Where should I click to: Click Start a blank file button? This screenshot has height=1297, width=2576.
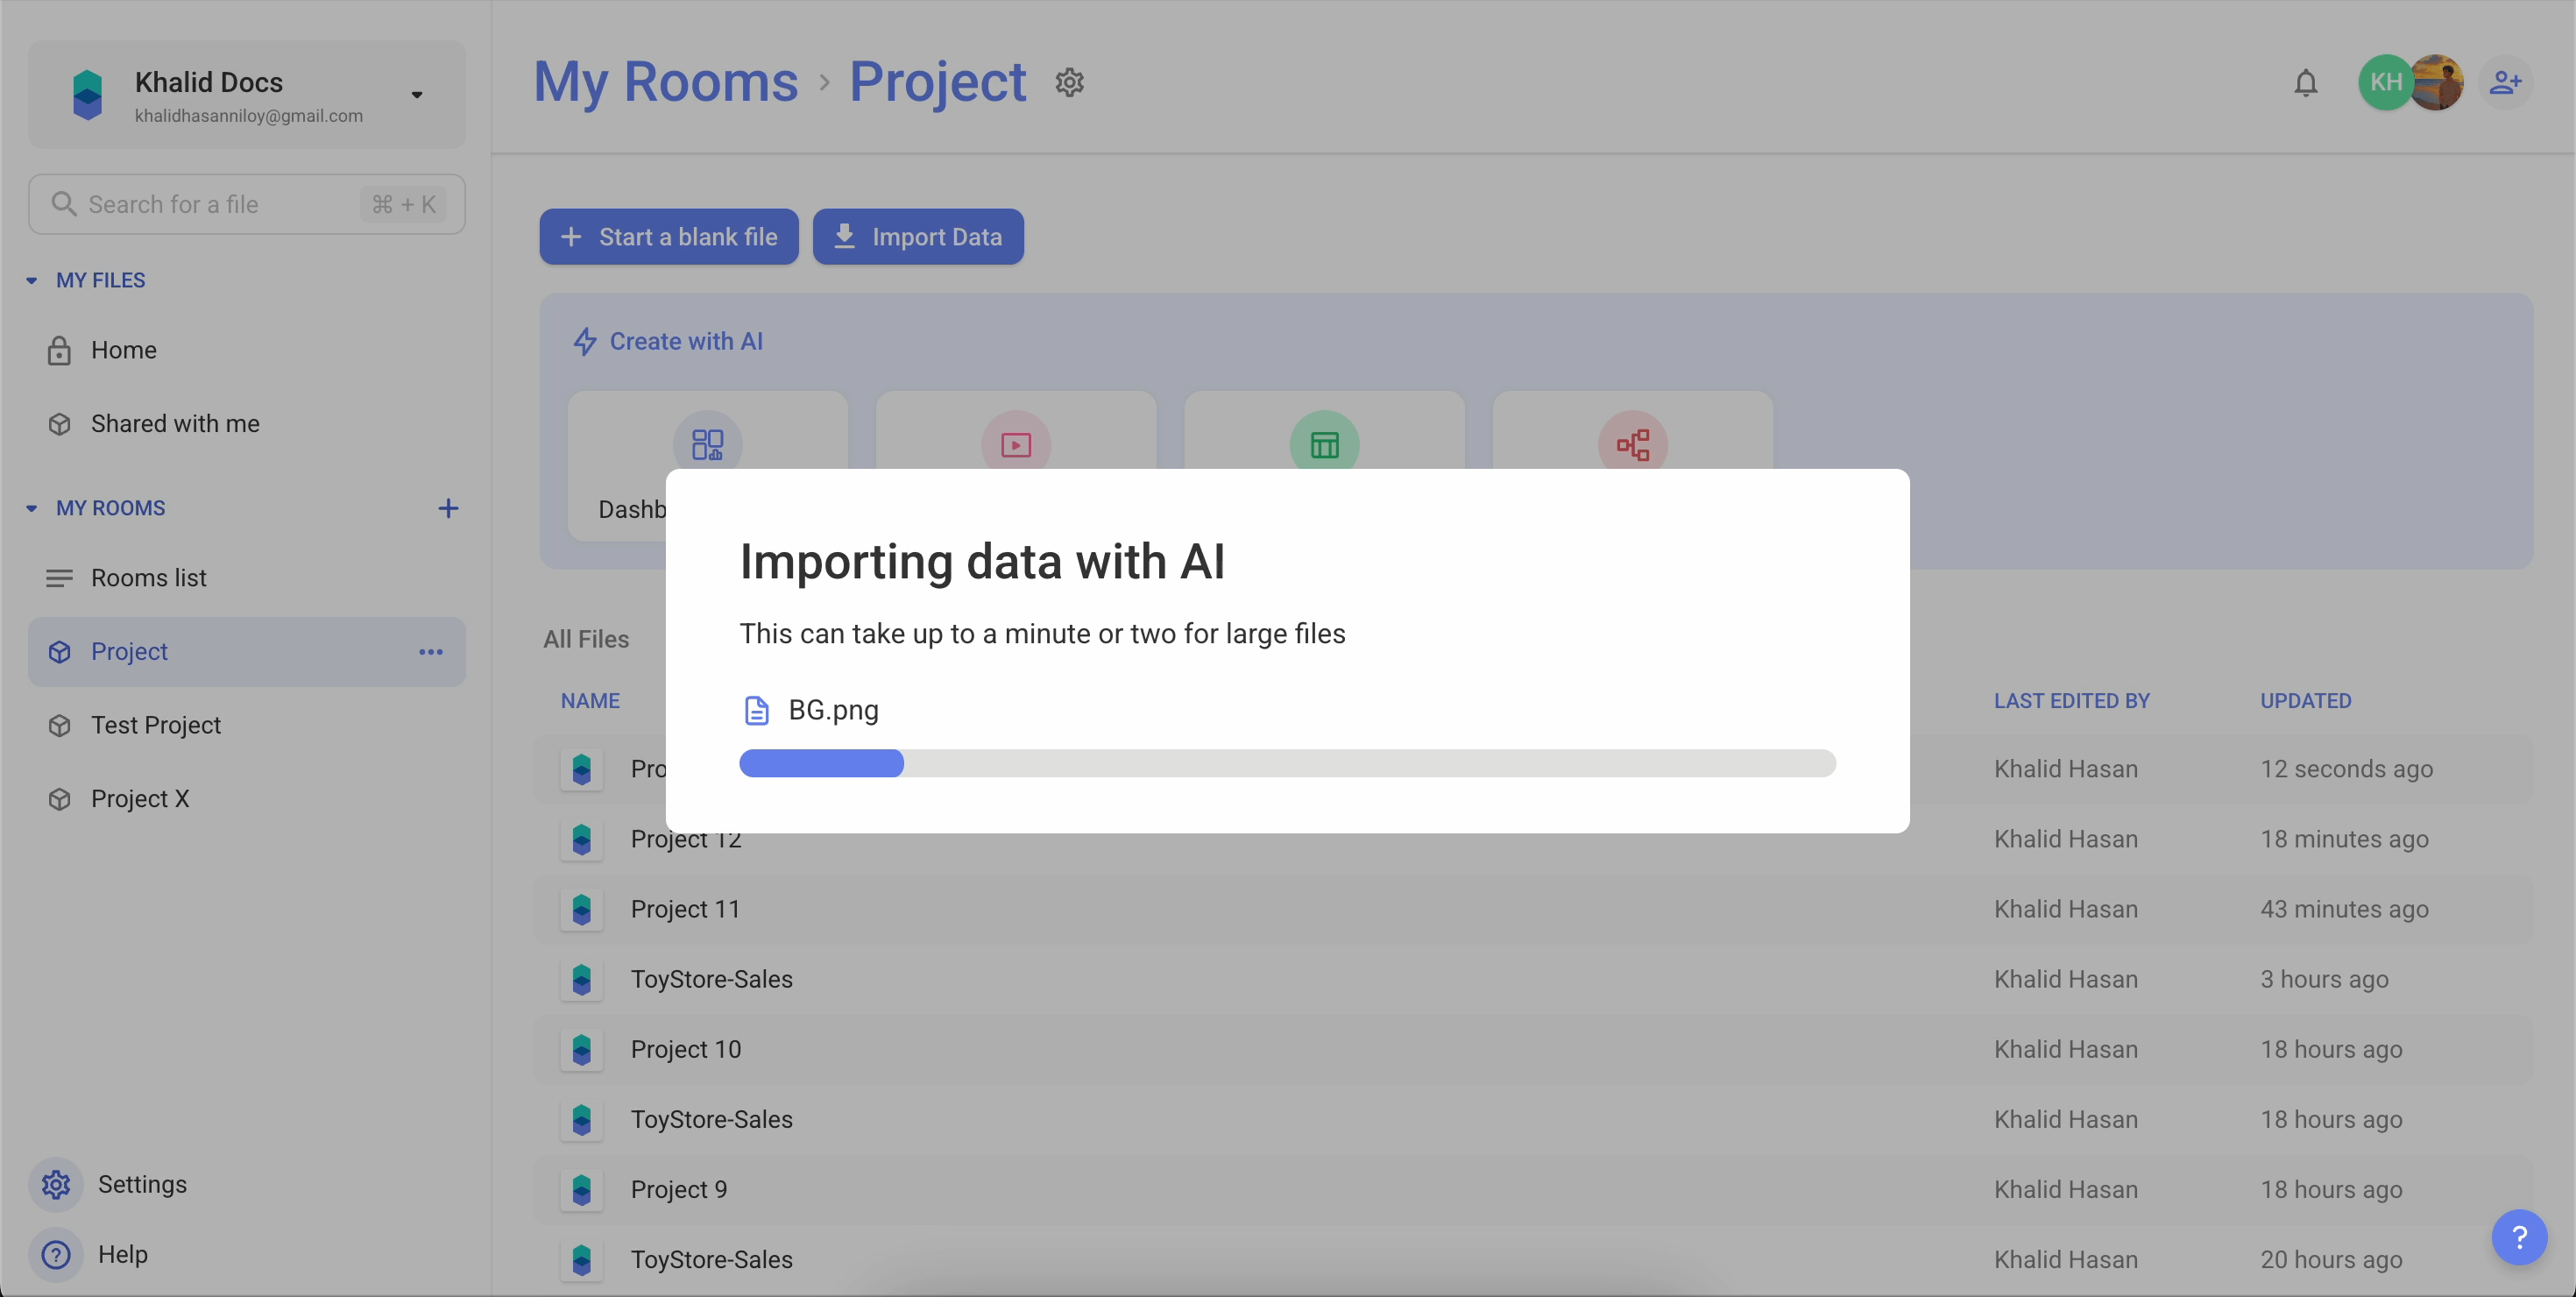(x=669, y=237)
